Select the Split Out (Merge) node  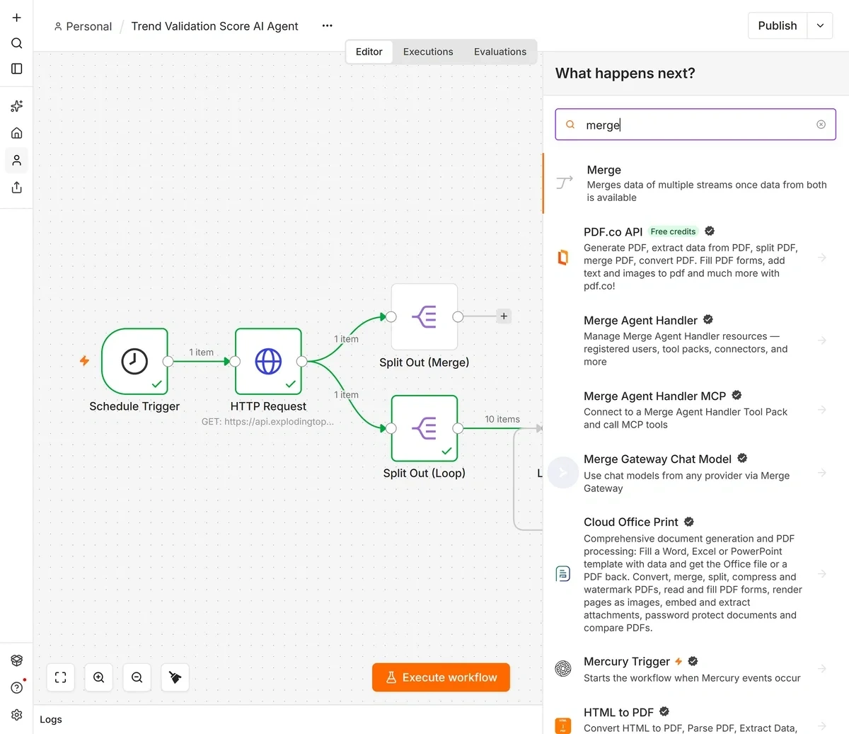click(x=424, y=316)
